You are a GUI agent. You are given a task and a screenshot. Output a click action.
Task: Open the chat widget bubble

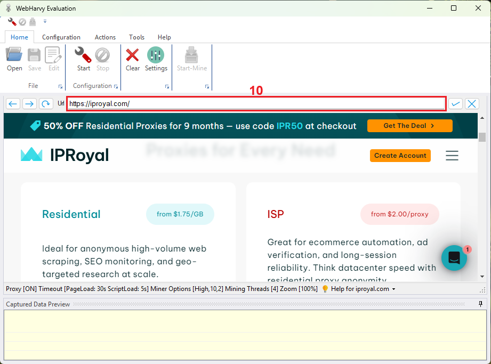454,258
